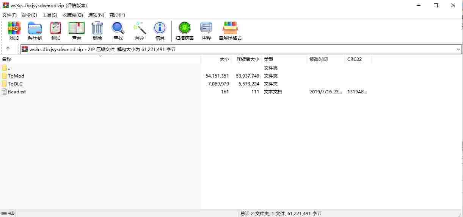The height and width of the screenshot is (217, 463).
Task: Click the ToMod folder icon
Action: pyautogui.click(x=5, y=76)
